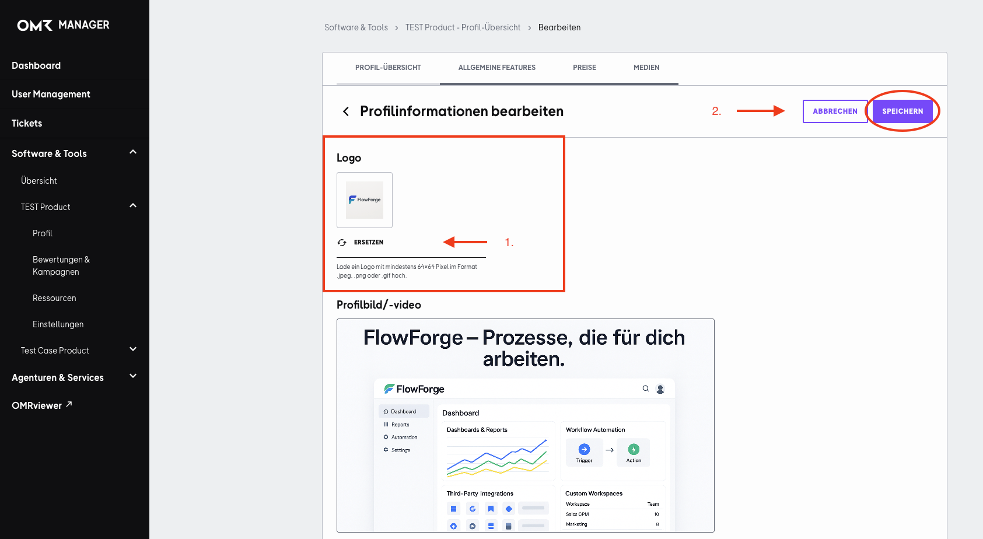Screen dimensions: 983x539
Task: Collapse the TEST Product submenu
Action: 133,206
